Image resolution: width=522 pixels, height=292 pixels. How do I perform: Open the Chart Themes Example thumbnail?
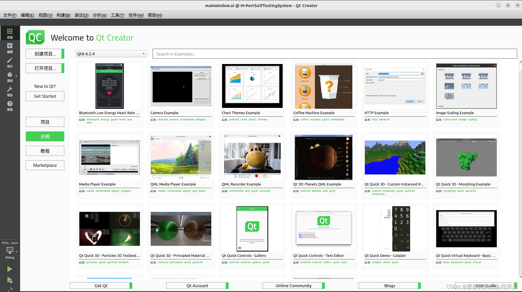pyautogui.click(x=252, y=86)
